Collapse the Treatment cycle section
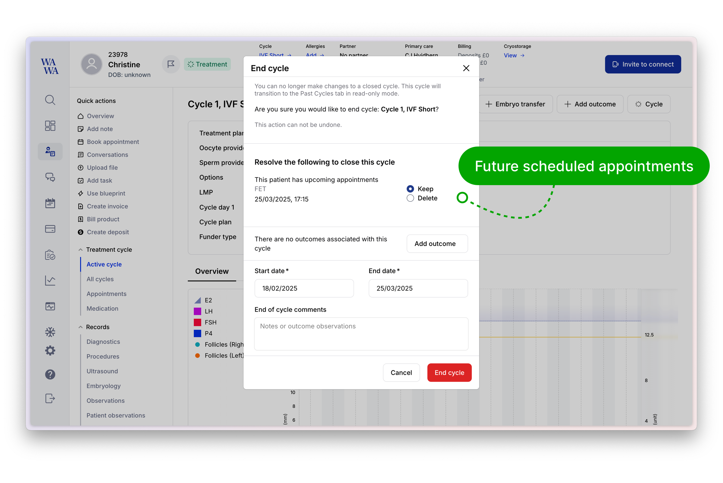Viewport: 723px width, 483px height. [81, 250]
